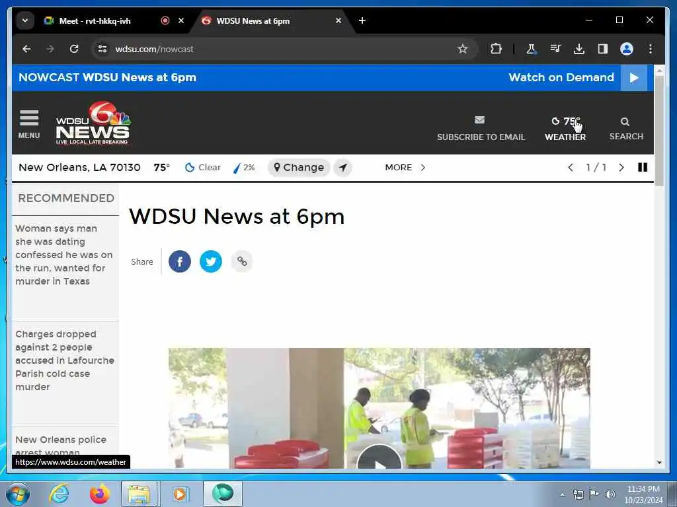Click the Watch on Demand play button
This screenshot has width=677, height=507.
tap(634, 78)
